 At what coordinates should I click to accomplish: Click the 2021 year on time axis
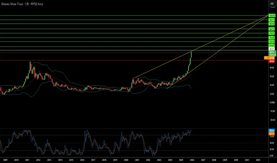pos(137,160)
